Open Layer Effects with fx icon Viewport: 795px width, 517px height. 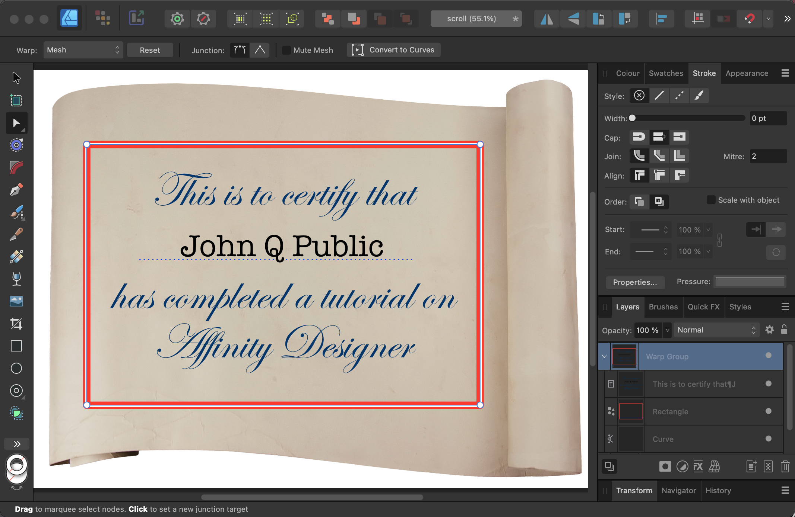pos(698,466)
